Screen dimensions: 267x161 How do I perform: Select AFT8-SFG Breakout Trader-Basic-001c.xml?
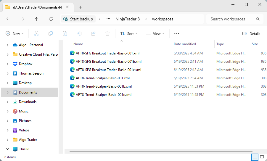(108, 70)
